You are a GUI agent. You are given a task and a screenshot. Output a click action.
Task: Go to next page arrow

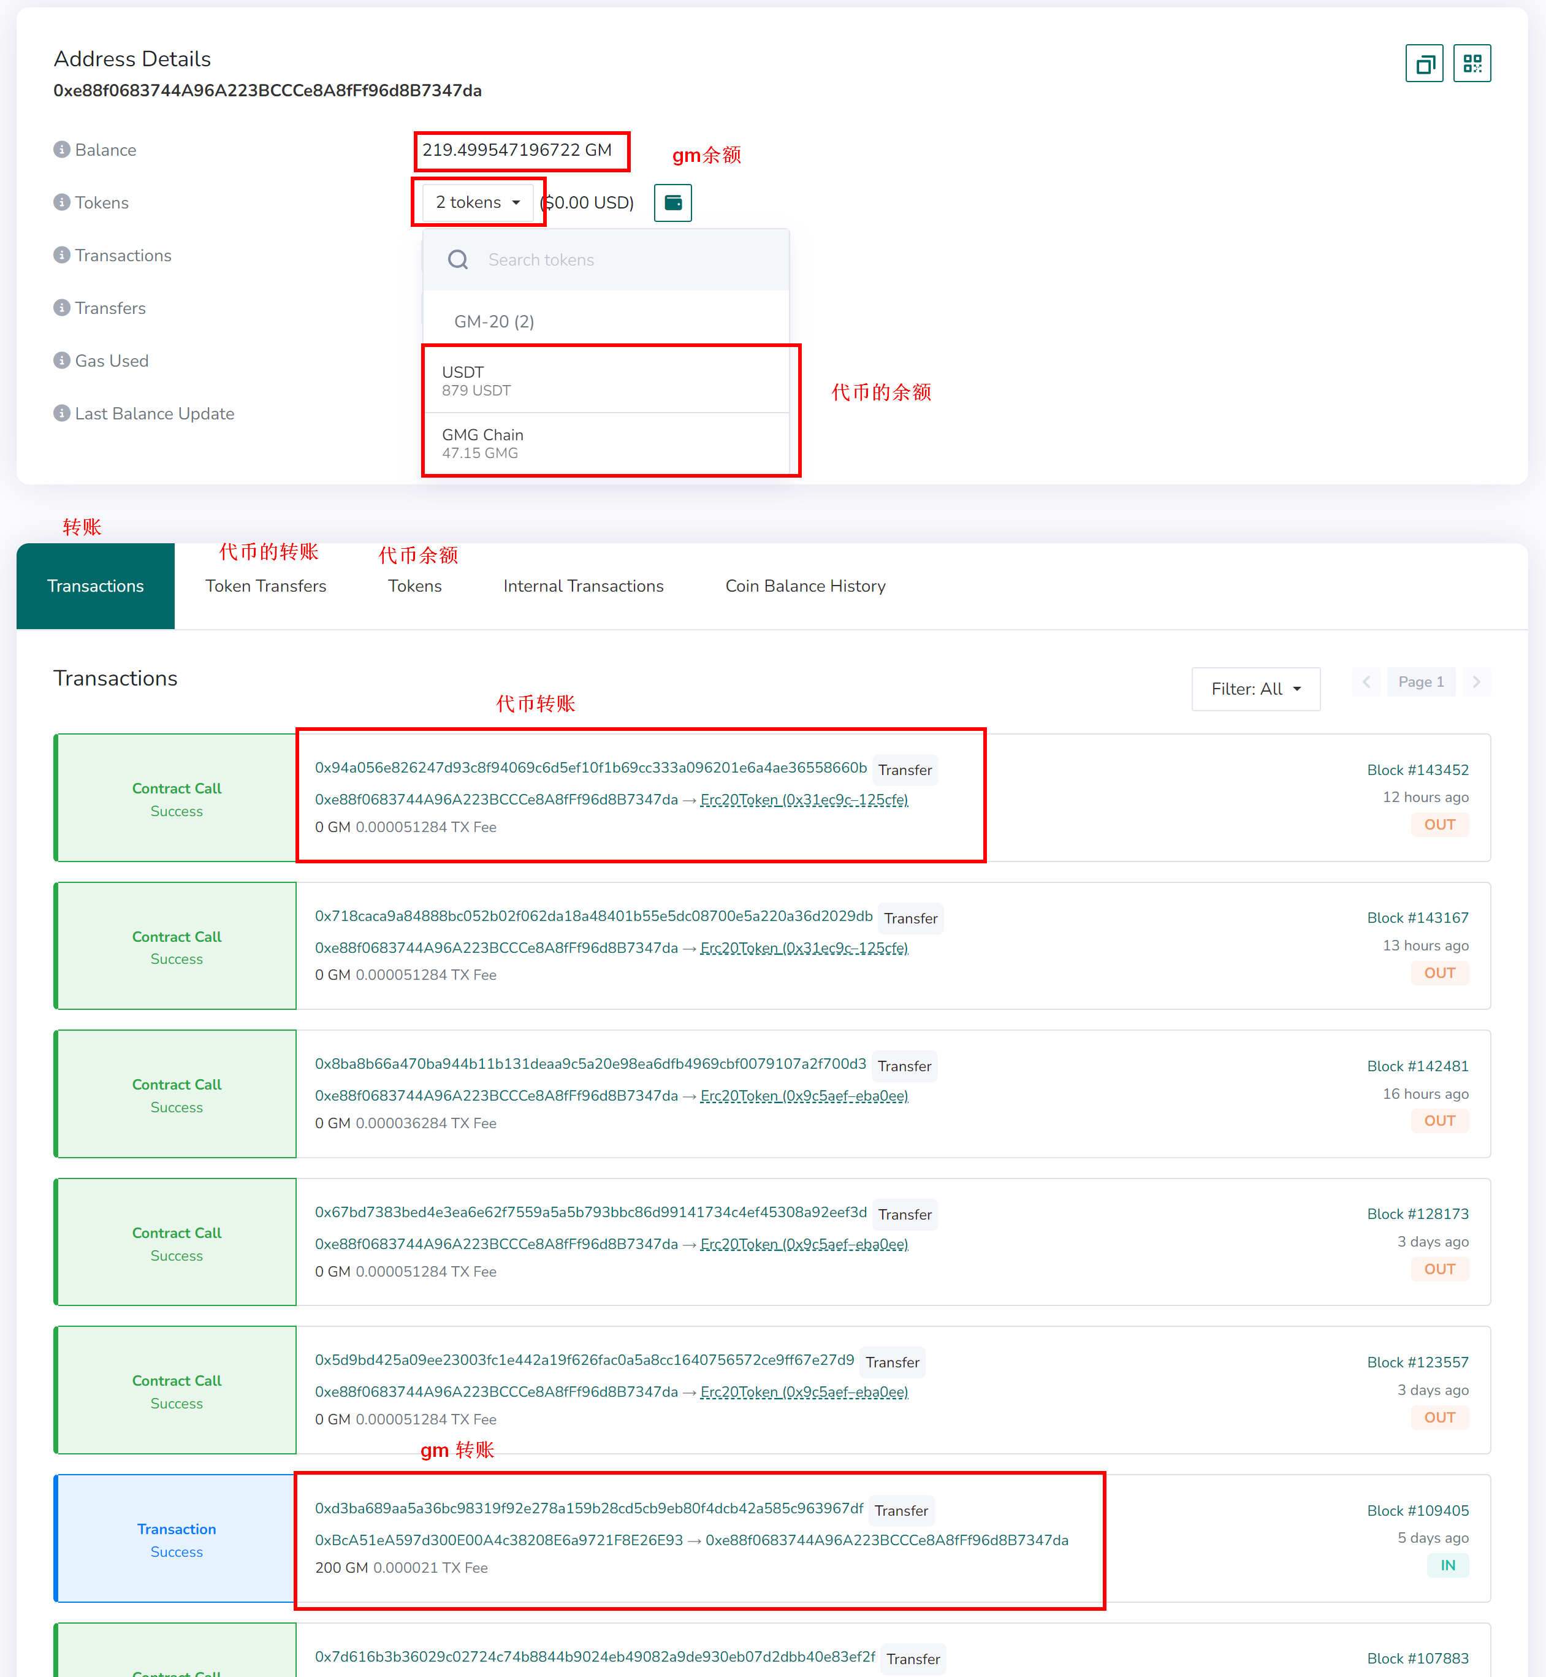pos(1476,682)
